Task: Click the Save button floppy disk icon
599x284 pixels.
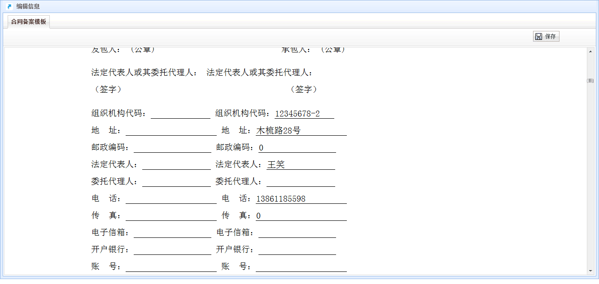Action: 539,37
